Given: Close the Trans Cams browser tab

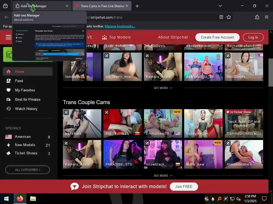Looking at the screenshot, I should click(127, 6).
